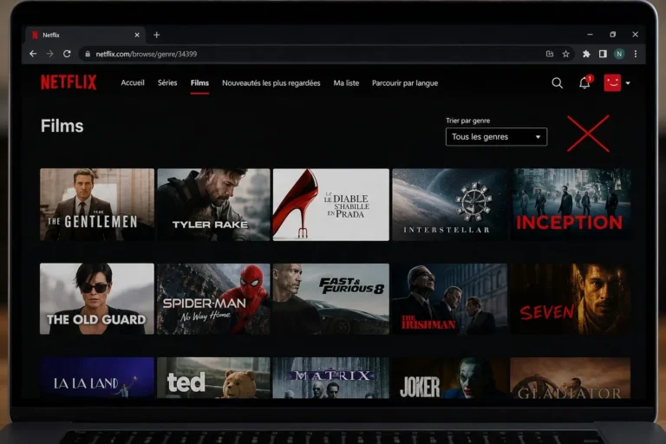Restore down the browser window
The height and width of the screenshot is (444, 666).
[612, 35]
